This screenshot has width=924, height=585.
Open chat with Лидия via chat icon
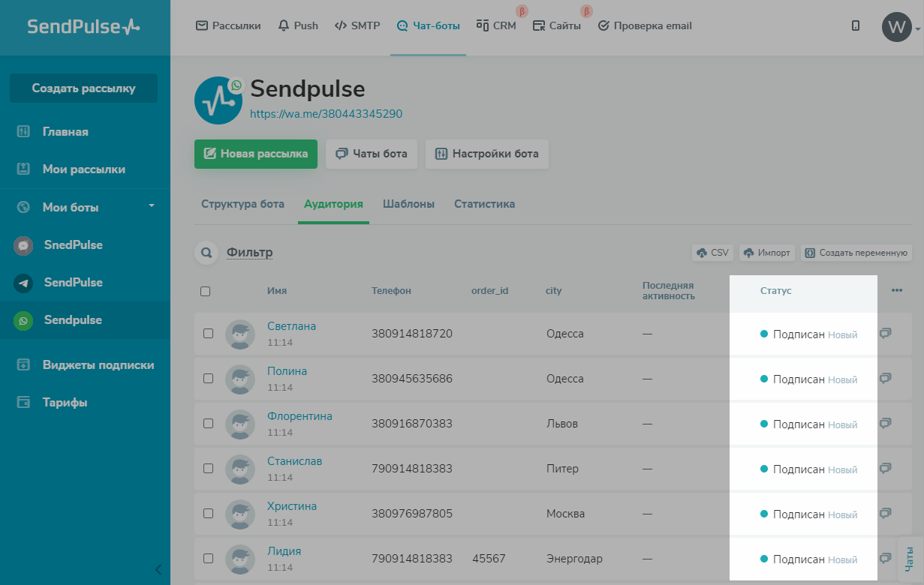pyautogui.click(x=885, y=559)
